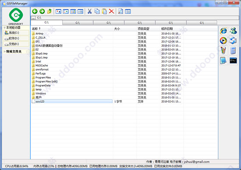Select the second C:\ tab
Viewport: 241px width, 170px height.
[78, 23]
